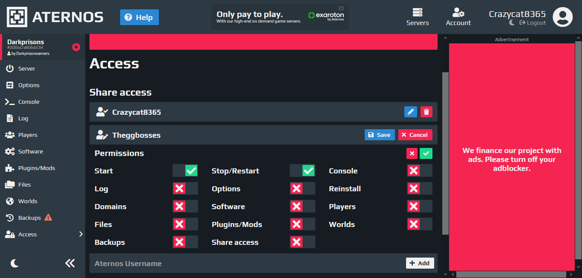
Task: Collapse the sidebar with double chevron
Action: coord(70,264)
